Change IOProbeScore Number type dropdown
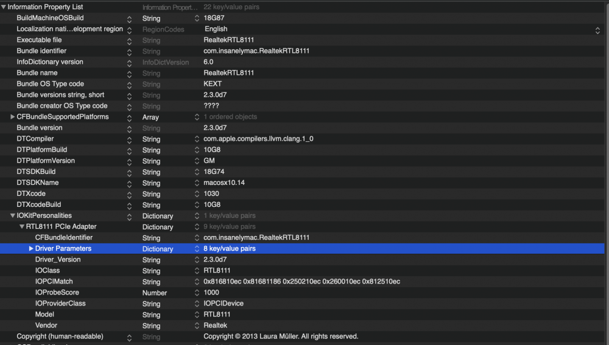The height and width of the screenshot is (345, 609). [197, 293]
